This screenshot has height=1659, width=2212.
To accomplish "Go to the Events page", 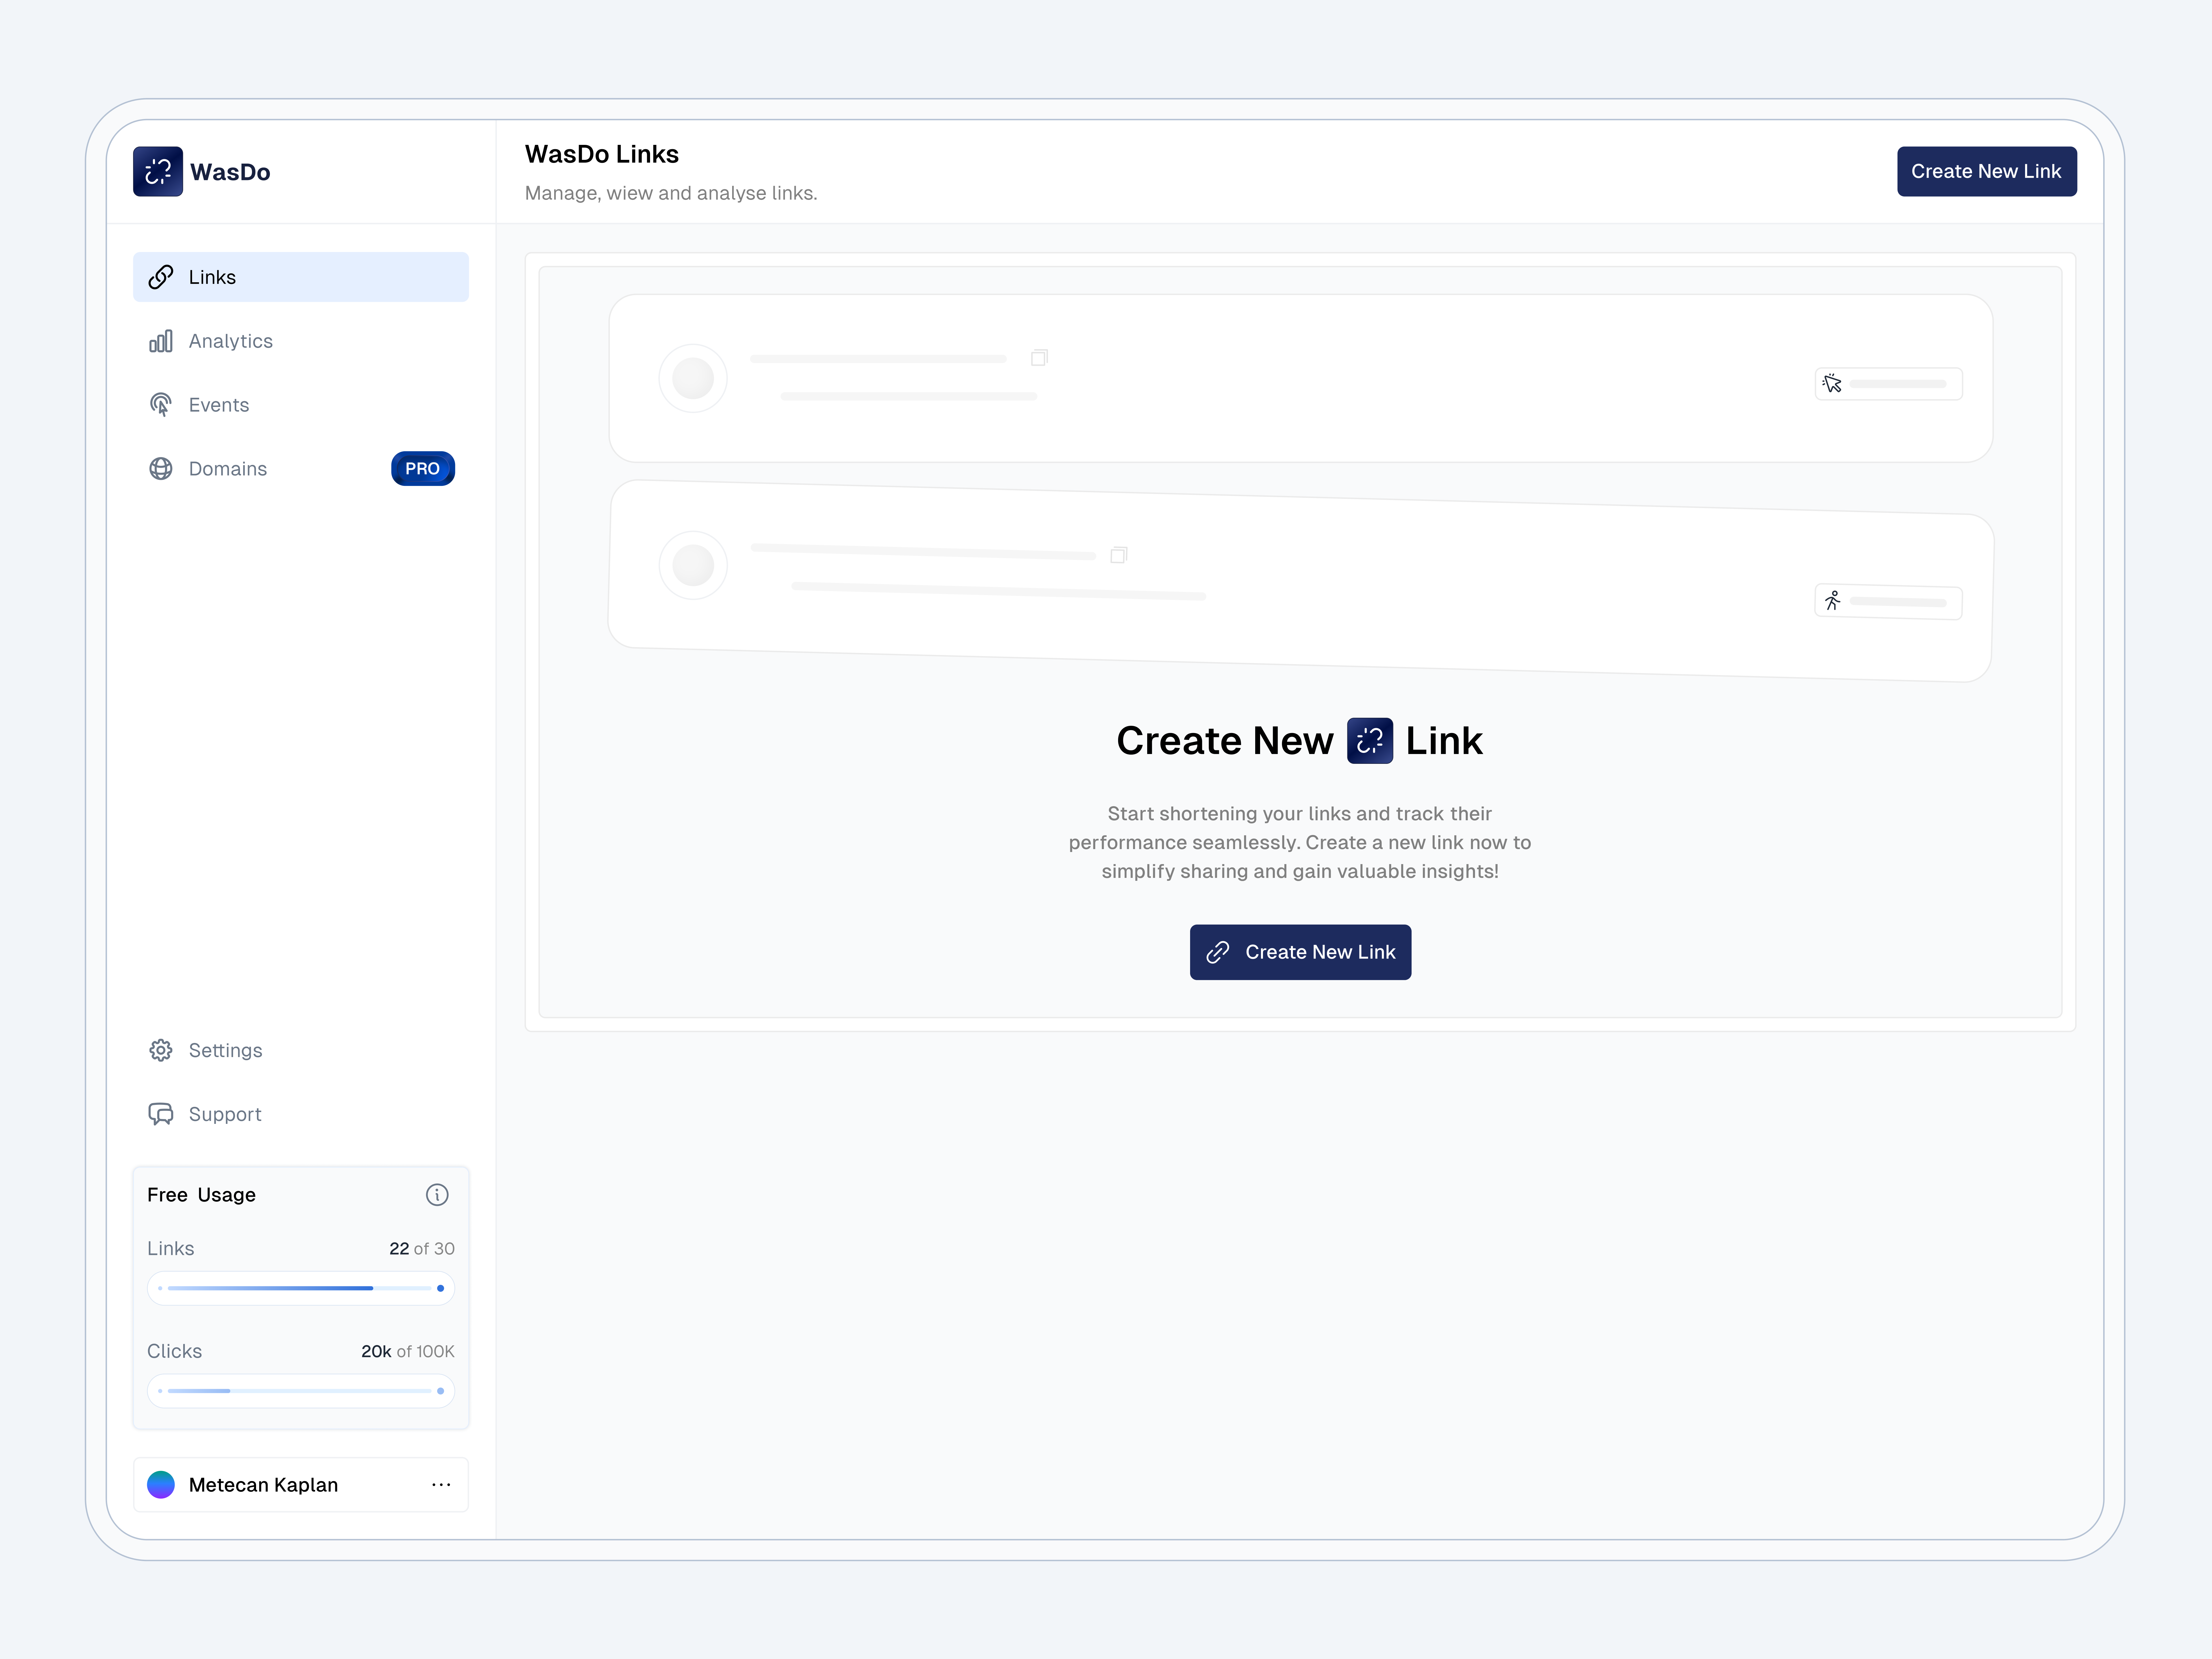I will [x=301, y=405].
